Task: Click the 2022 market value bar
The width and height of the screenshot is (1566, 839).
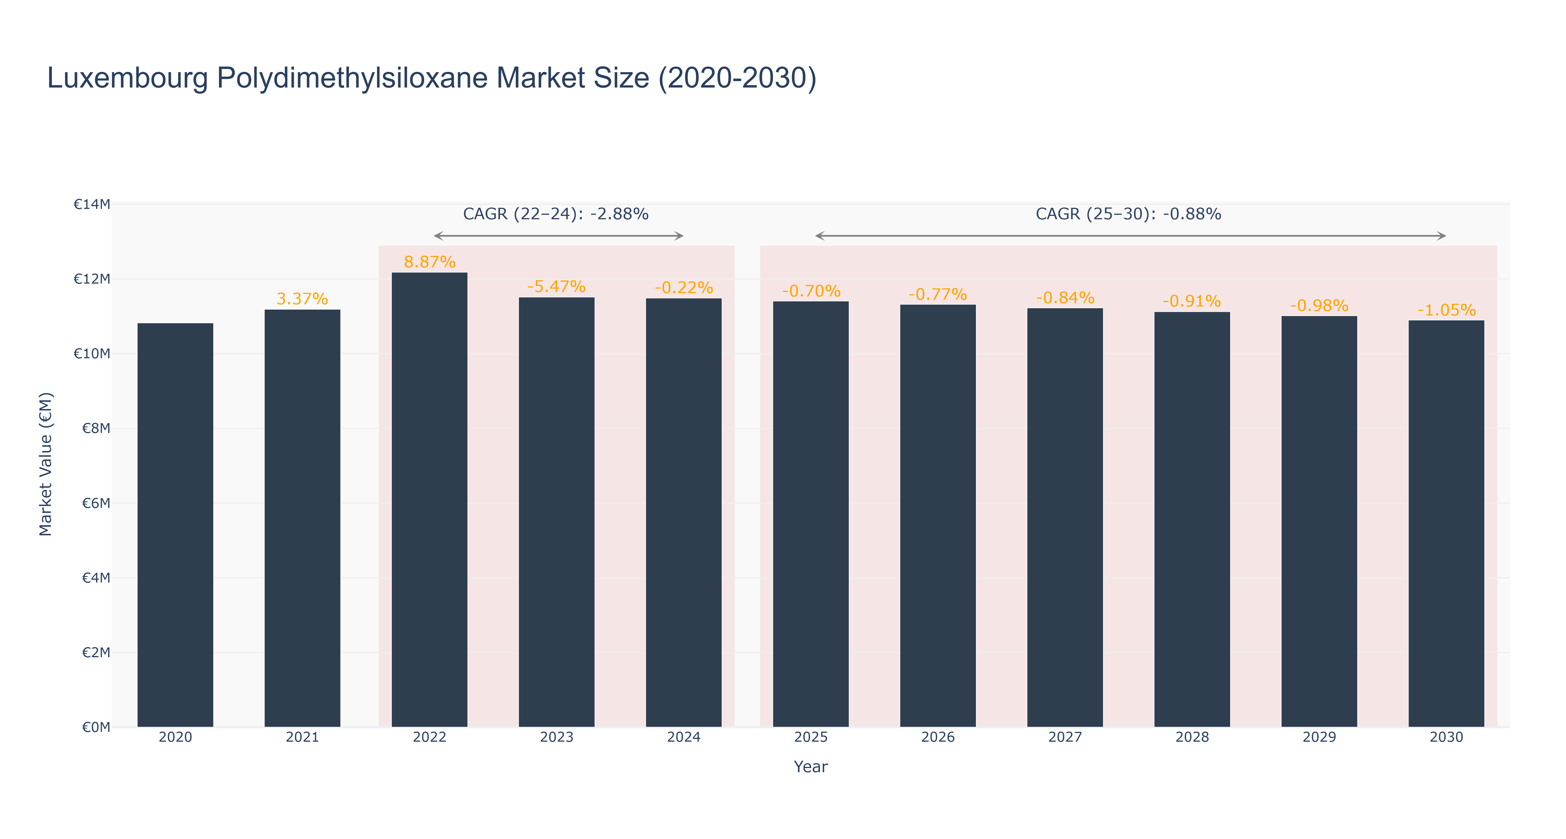Action: tap(429, 500)
